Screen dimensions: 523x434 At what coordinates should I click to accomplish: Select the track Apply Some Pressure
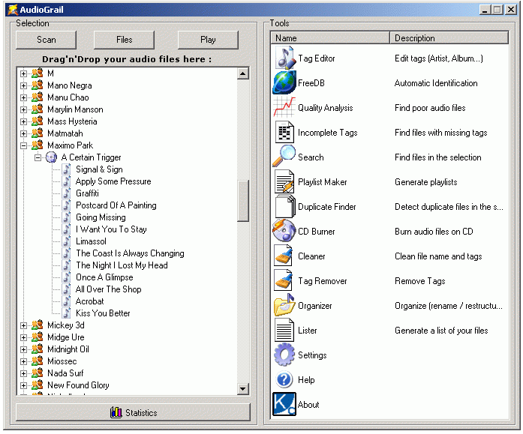coord(113,181)
